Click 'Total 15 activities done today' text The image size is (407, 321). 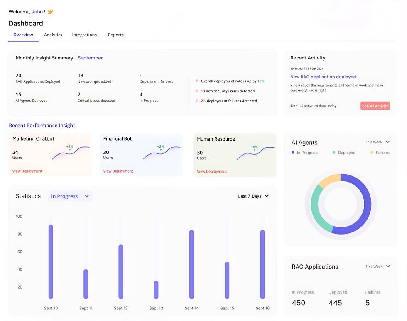coord(313,106)
